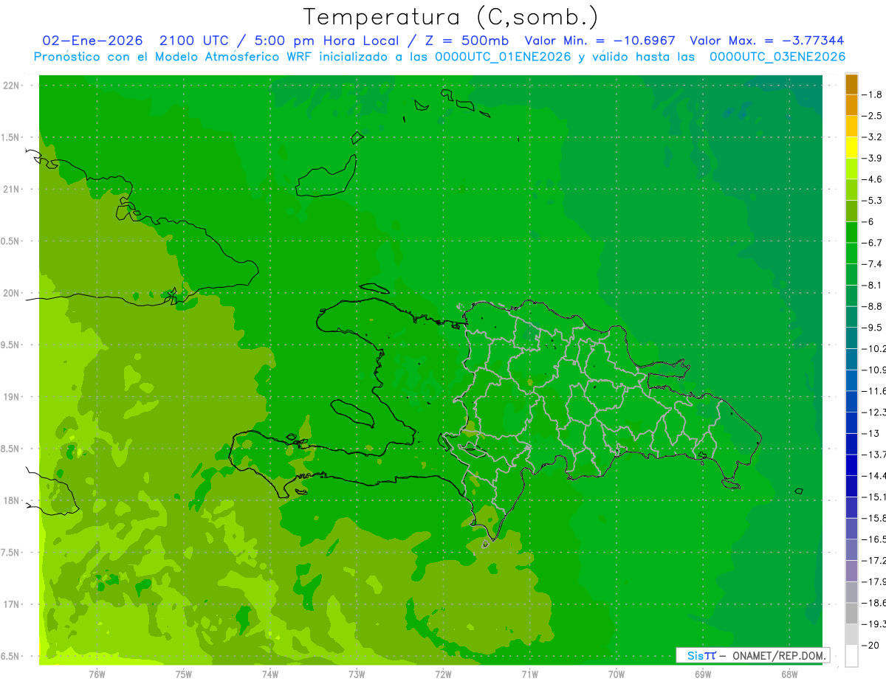Click the '-9.5' colorbar value

[872, 328]
